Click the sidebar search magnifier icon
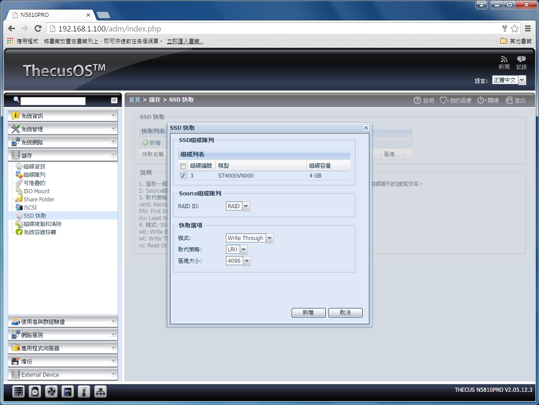Screen dimensions: 539x405 [x=16, y=100]
